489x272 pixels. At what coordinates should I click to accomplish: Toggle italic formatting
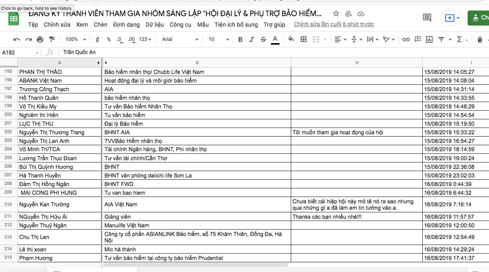(252, 39)
